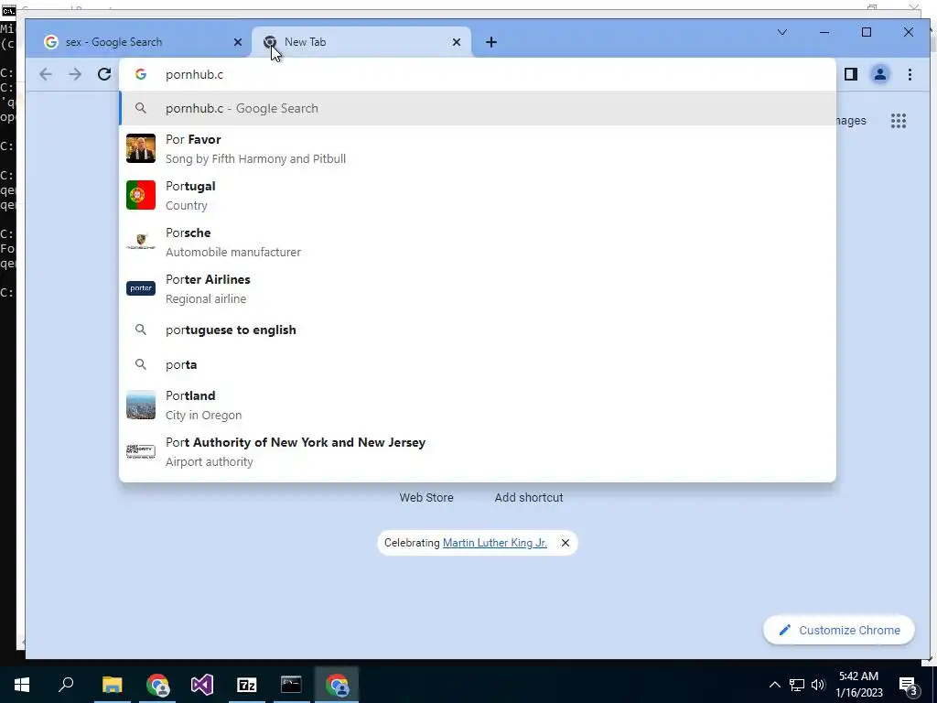Open the Chrome profile avatar menu

[880, 74]
